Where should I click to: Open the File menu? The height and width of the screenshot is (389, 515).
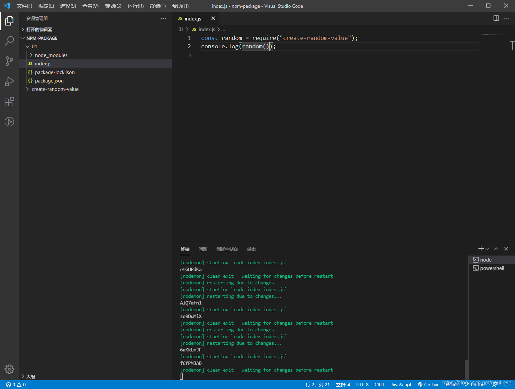[x=24, y=6]
